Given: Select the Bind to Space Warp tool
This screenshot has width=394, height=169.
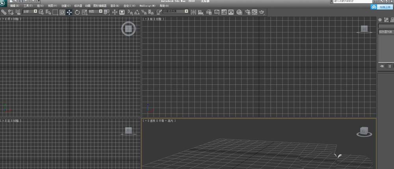Looking at the screenshot, I should tap(18, 12).
